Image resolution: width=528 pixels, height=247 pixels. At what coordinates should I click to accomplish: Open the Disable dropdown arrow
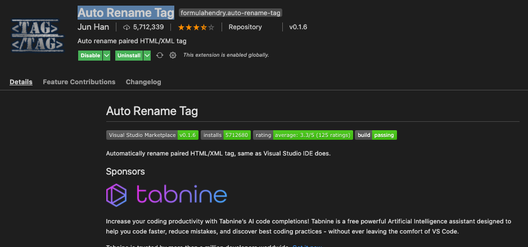coord(106,56)
